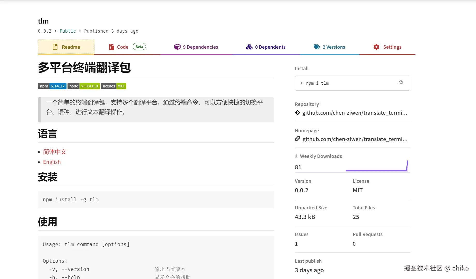Open the Repository GitHub link
This screenshot has width=476, height=279.
tap(355, 113)
